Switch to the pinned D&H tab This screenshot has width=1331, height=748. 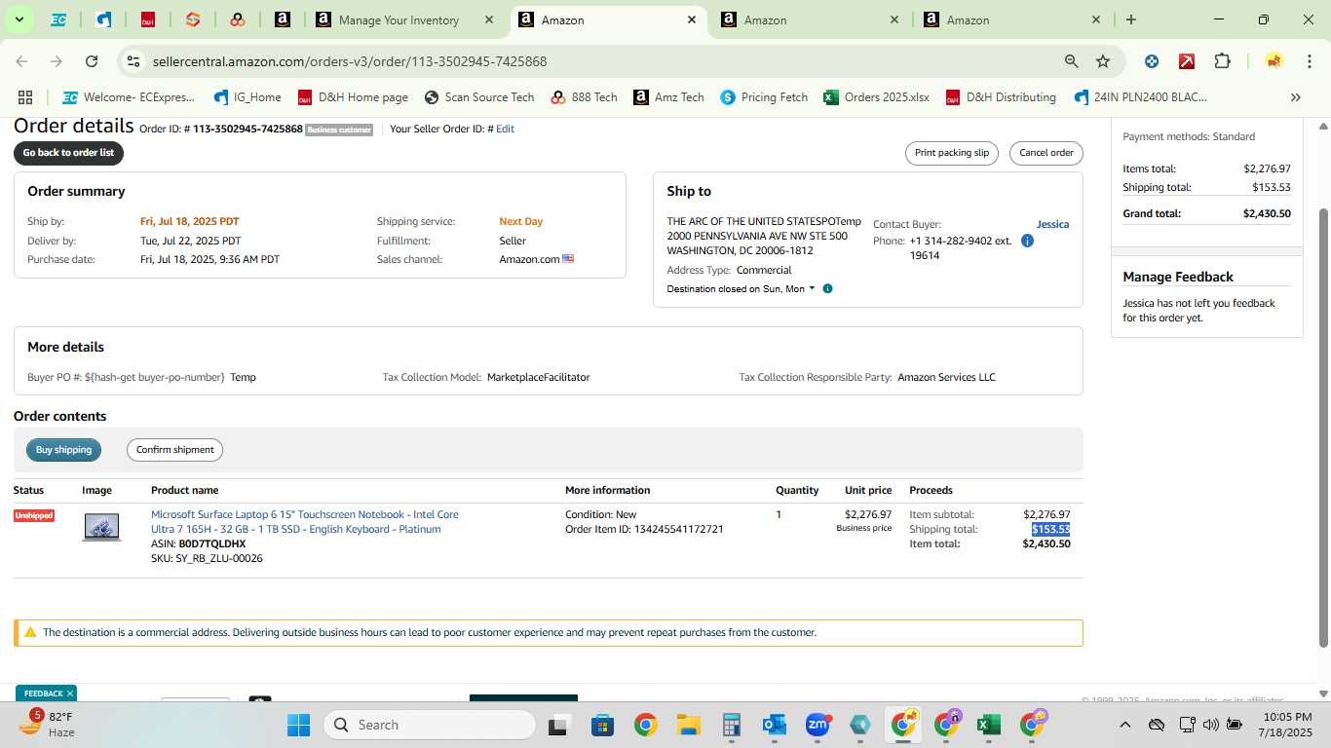click(148, 19)
